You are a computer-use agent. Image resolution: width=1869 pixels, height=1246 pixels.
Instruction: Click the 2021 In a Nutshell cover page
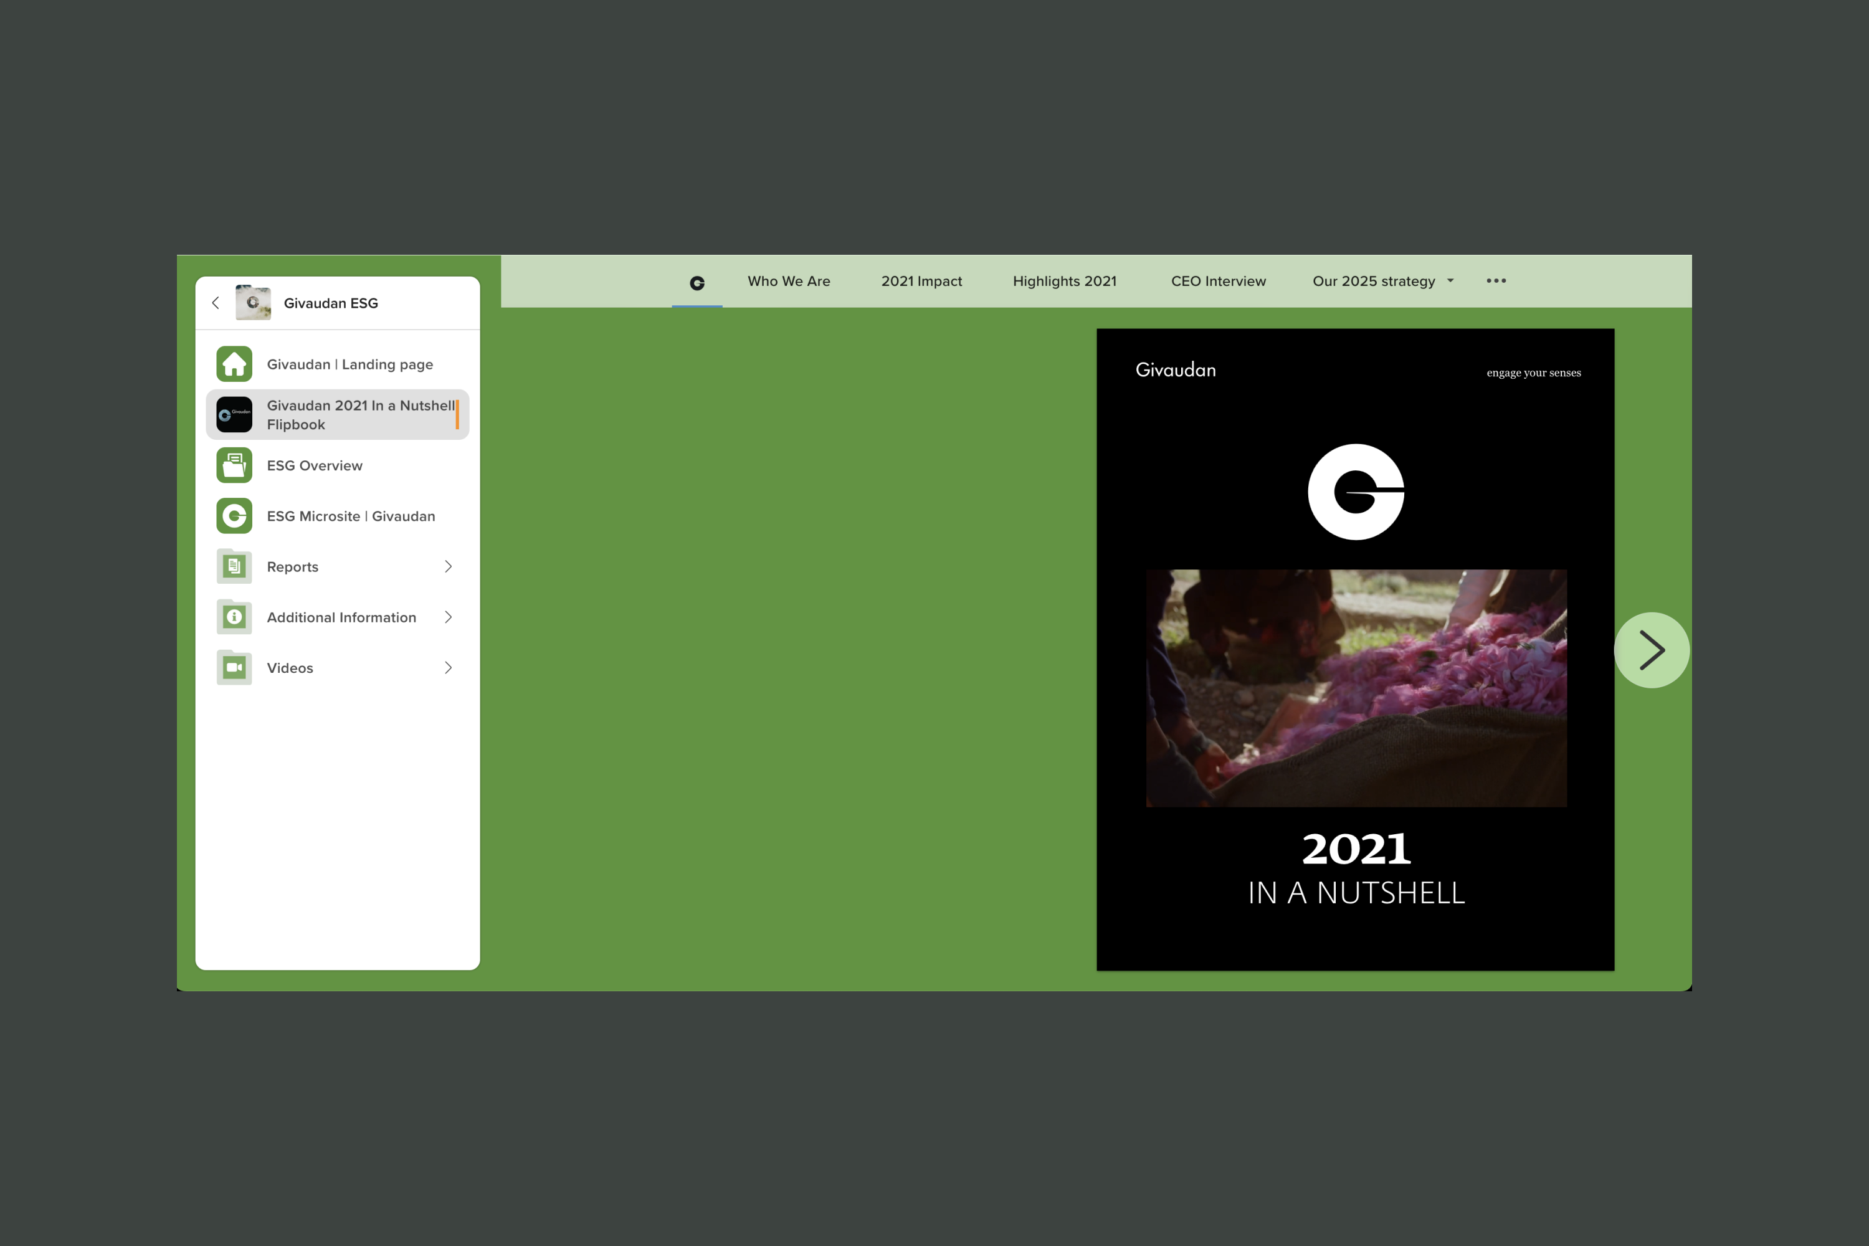tap(1355, 649)
